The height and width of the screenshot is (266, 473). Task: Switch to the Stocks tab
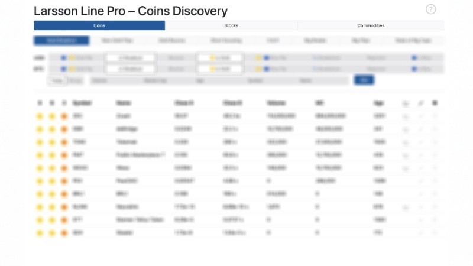(x=231, y=25)
